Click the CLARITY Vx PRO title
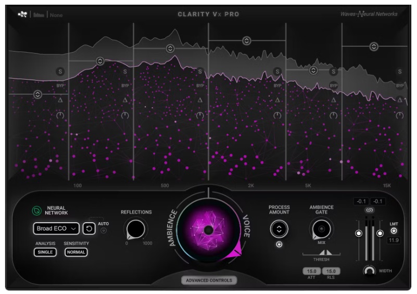 pos(208,15)
